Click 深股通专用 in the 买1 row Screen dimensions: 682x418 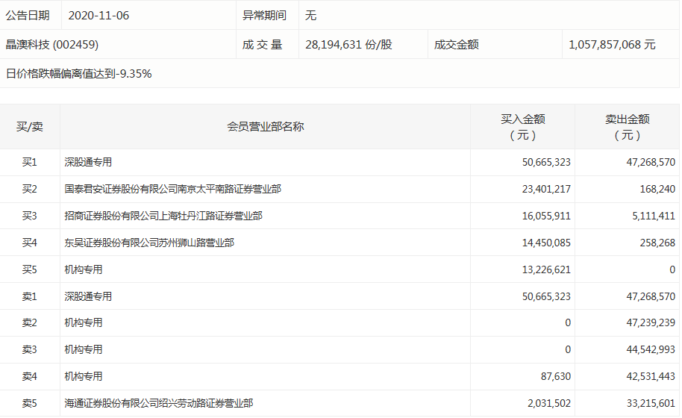tap(88, 162)
